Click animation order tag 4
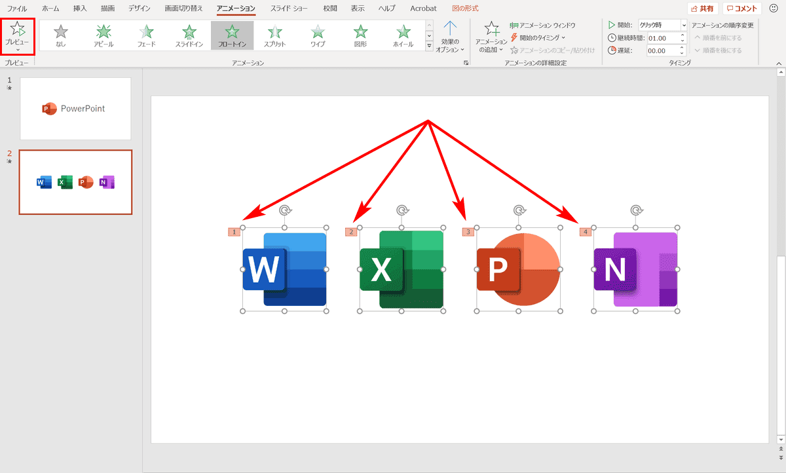Screen dimensions: 786x473 586,231
